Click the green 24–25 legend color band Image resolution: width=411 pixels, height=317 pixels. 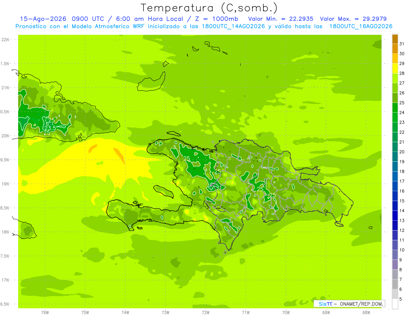click(395, 107)
